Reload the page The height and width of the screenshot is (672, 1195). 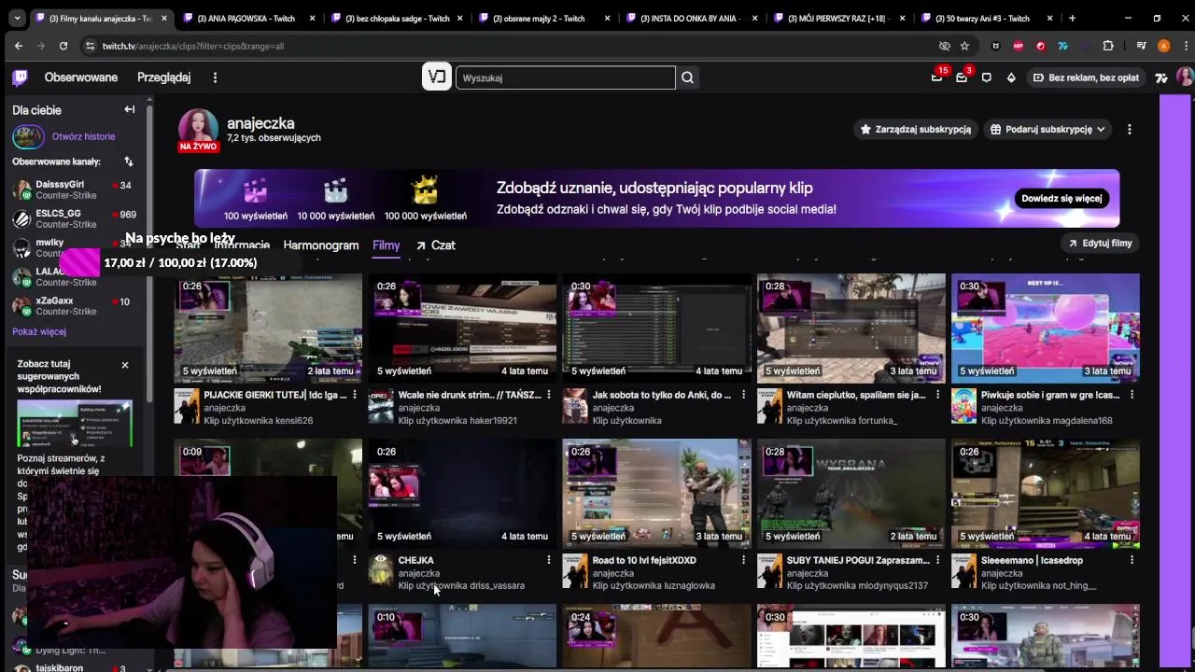click(64, 46)
